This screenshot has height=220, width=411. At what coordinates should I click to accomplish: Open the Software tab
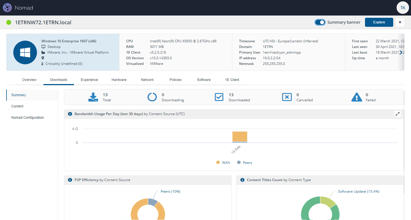point(204,80)
